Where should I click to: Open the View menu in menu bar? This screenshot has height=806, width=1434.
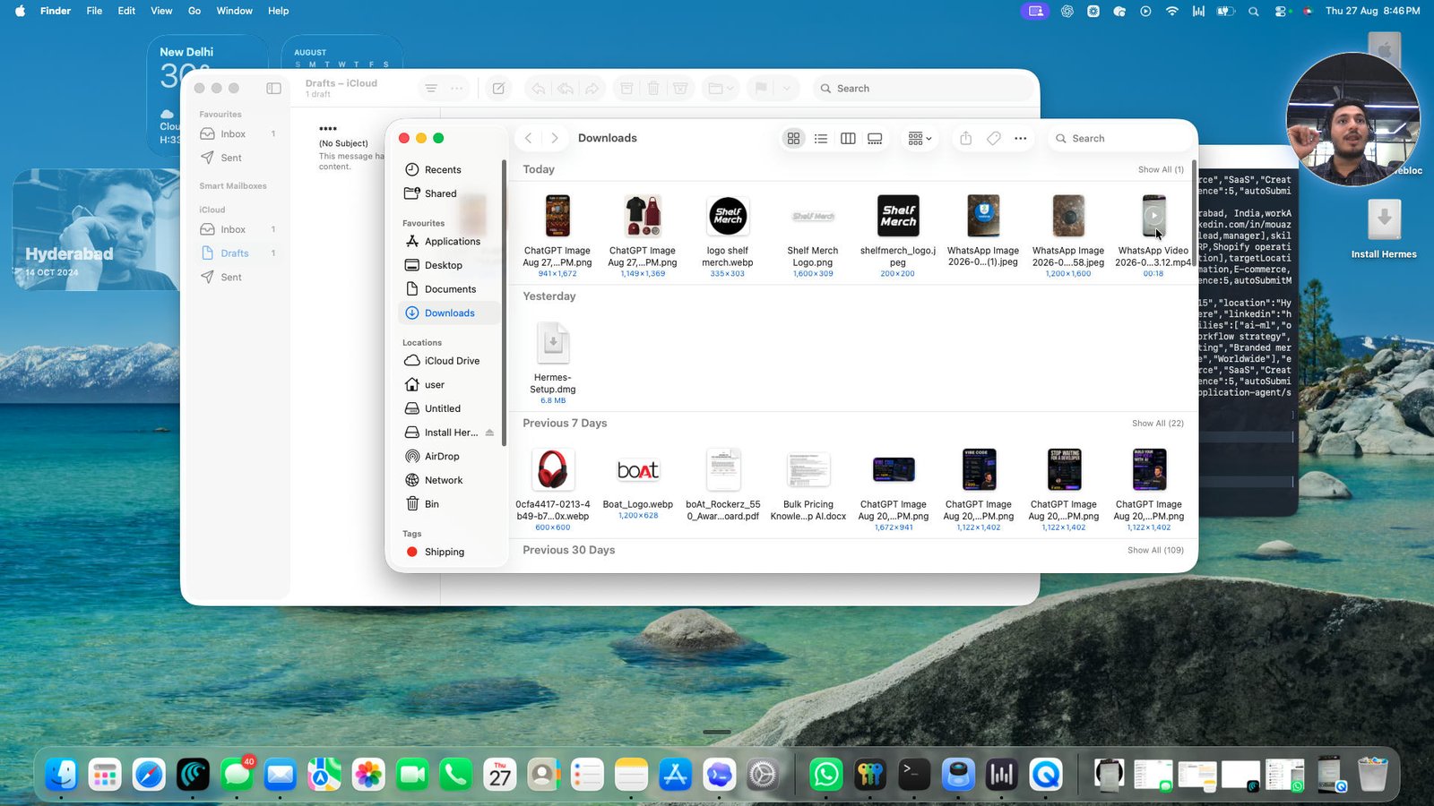pos(161,11)
